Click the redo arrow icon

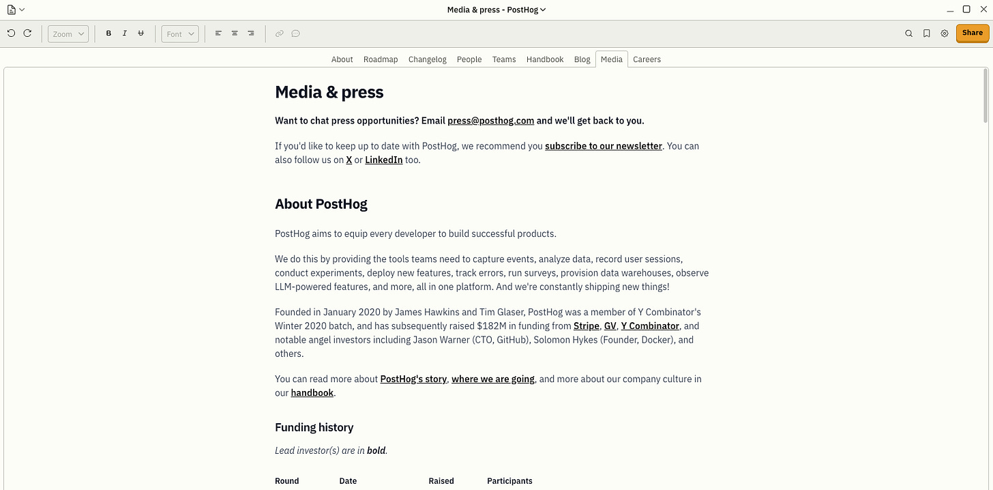coord(27,33)
